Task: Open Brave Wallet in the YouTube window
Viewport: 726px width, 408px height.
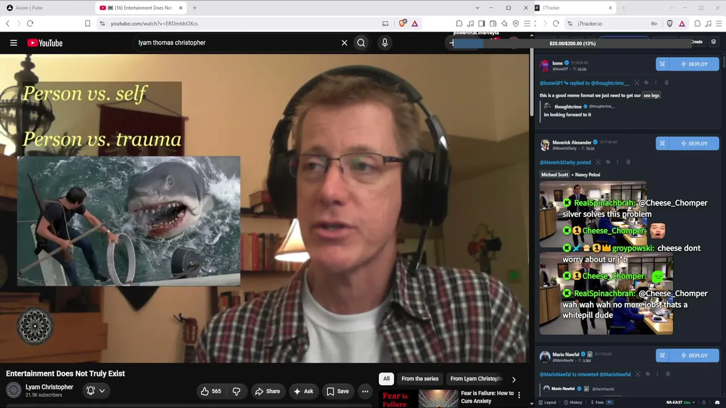Action: (x=493, y=23)
